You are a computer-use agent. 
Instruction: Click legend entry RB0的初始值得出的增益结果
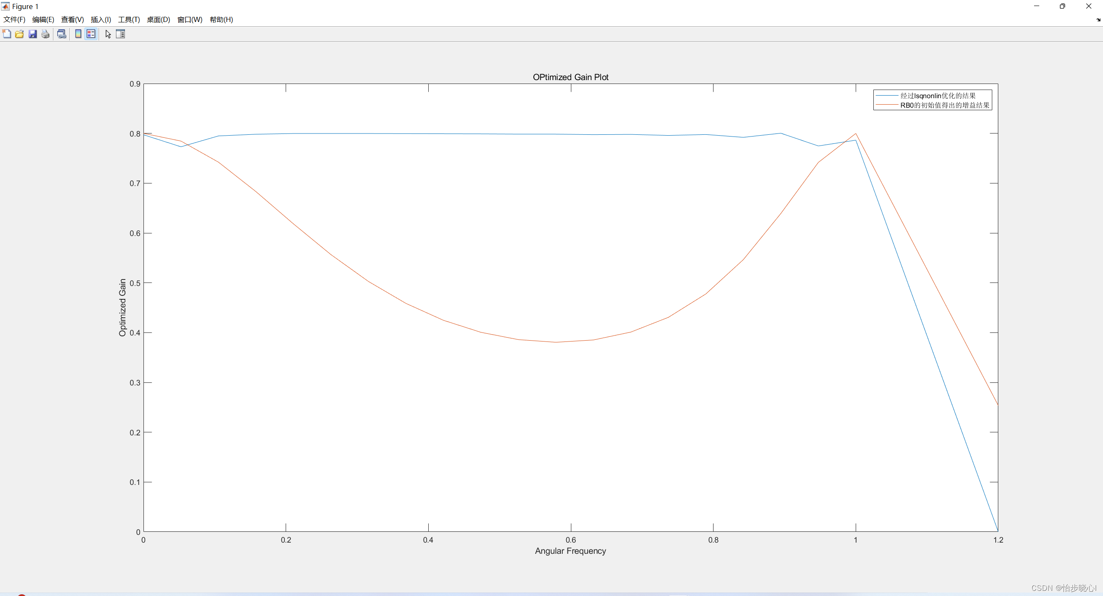click(945, 105)
